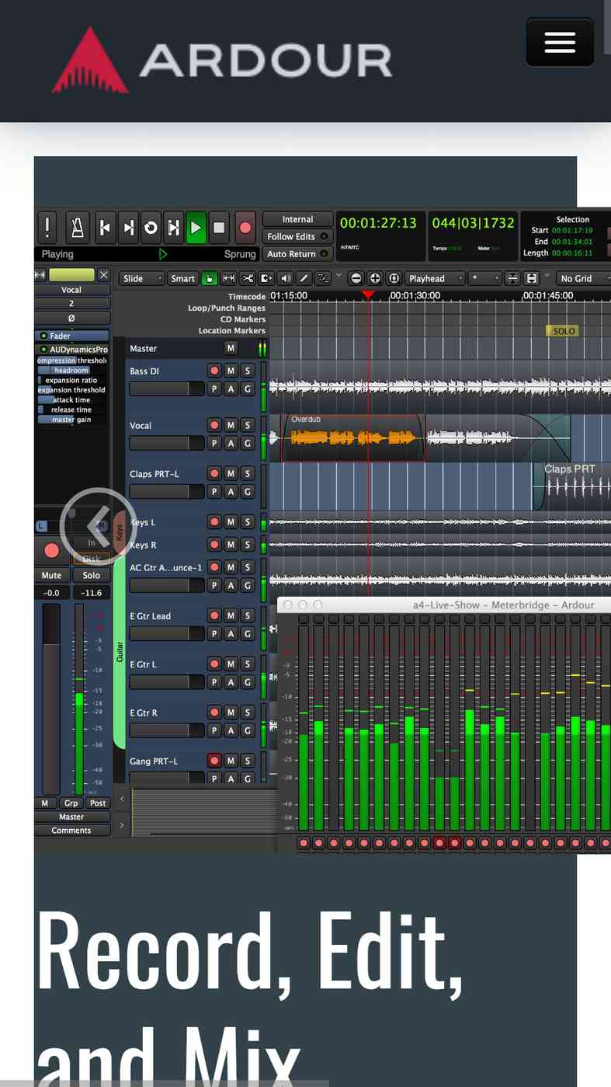Image resolution: width=611 pixels, height=1087 pixels.
Task: Adjust the attack time plugin slider
Action: tap(71, 399)
